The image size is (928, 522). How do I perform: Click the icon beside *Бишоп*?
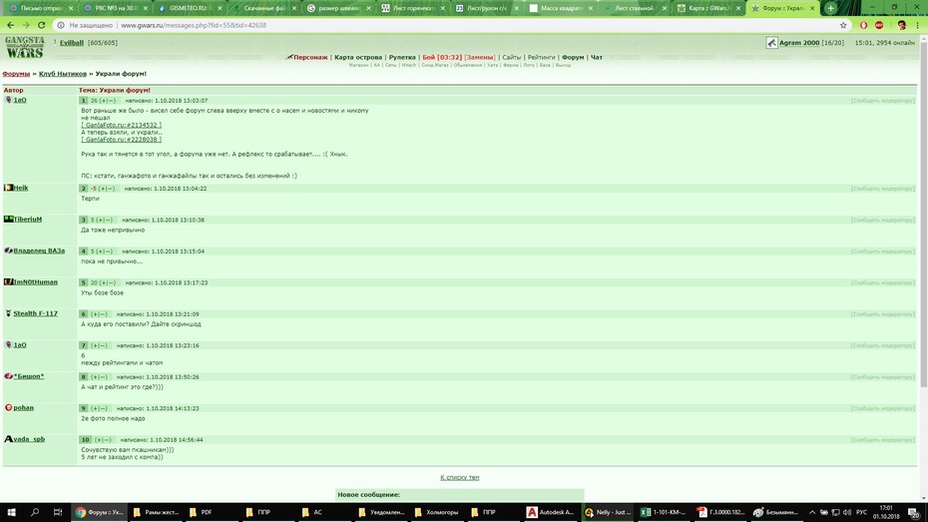8,376
